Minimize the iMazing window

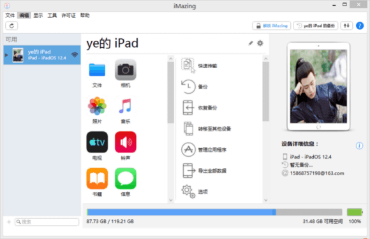tap(334, 5)
